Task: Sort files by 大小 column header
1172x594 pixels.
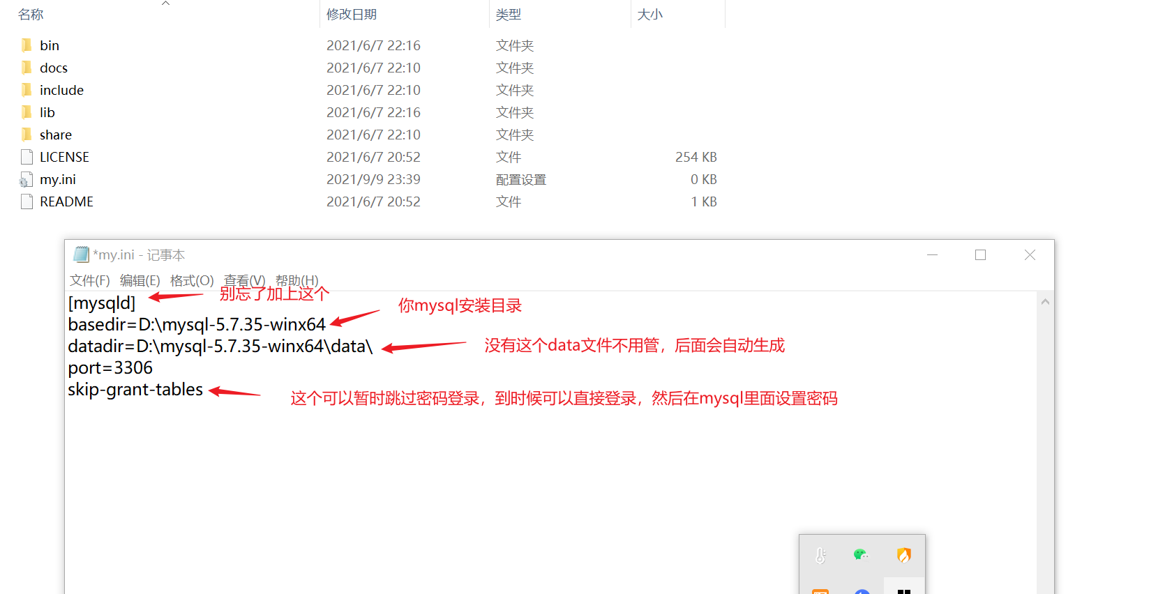Action: [649, 14]
